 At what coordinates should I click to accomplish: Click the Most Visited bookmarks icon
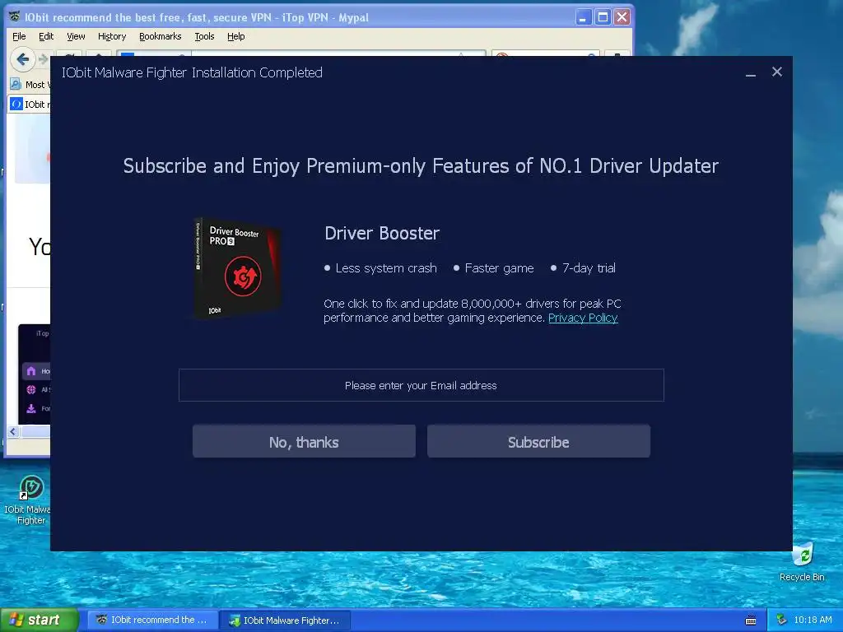tap(16, 85)
